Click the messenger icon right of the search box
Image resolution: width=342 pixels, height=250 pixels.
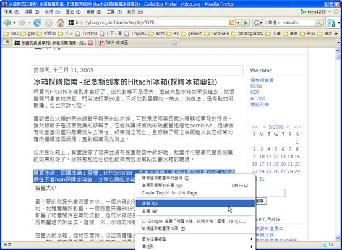point(331,23)
